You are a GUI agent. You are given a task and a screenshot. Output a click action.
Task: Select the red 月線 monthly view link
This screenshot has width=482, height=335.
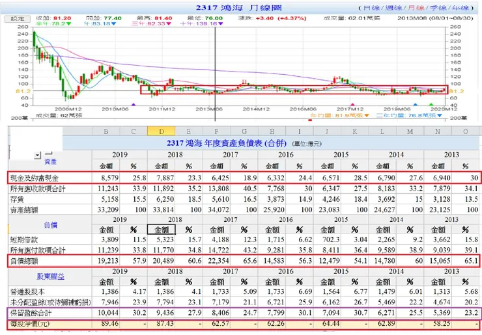point(416,8)
